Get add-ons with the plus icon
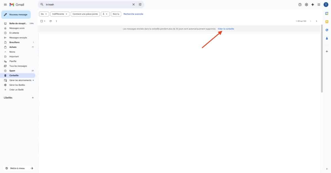 [x=327, y=51]
